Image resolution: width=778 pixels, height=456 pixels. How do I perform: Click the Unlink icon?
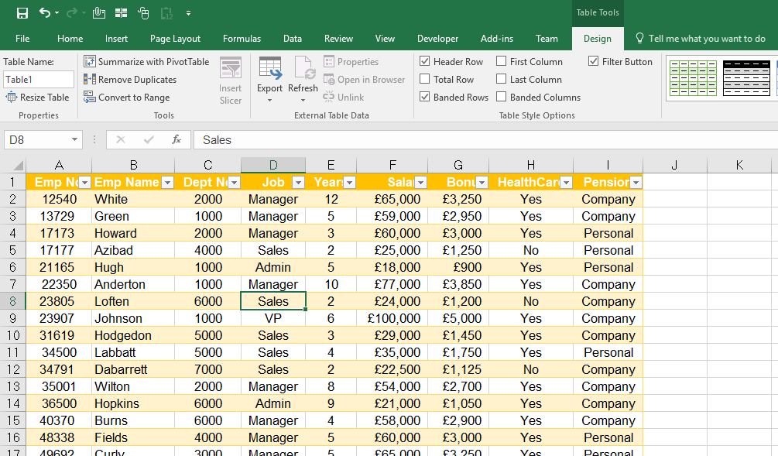(329, 98)
